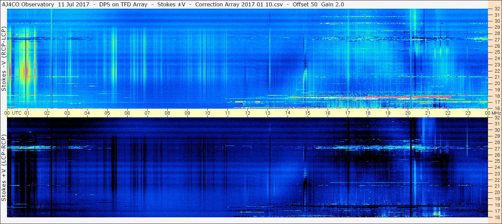This screenshot has width=502, height=224.
Task: Click the 28 MHz label of the upper panel
Action: pos(497,34)
